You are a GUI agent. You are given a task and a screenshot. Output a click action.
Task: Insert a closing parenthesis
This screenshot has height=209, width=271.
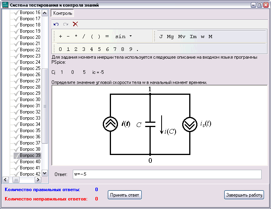99,37
